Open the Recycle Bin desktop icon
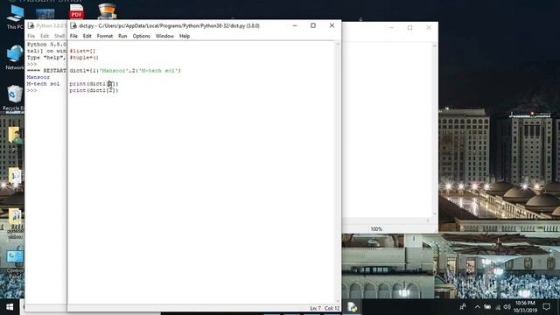 14,97
